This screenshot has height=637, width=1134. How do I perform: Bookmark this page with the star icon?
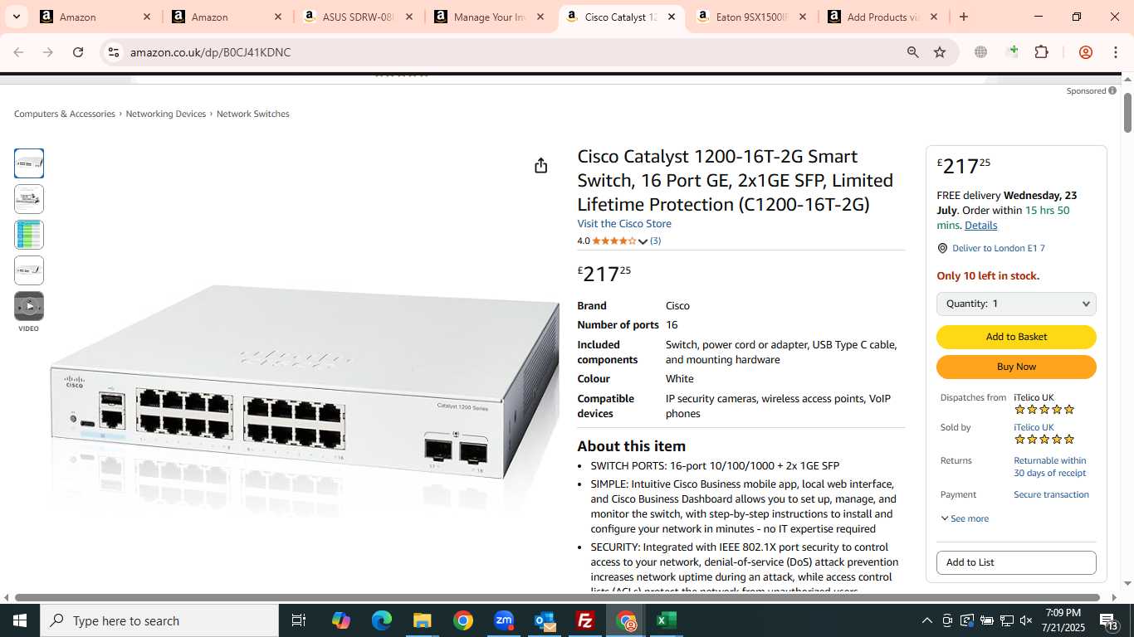tap(940, 52)
